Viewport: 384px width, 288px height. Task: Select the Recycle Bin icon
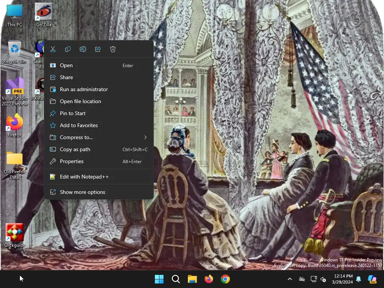pyautogui.click(x=15, y=52)
